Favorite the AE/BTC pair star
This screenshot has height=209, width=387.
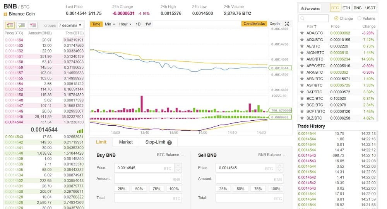[x=301, y=46]
